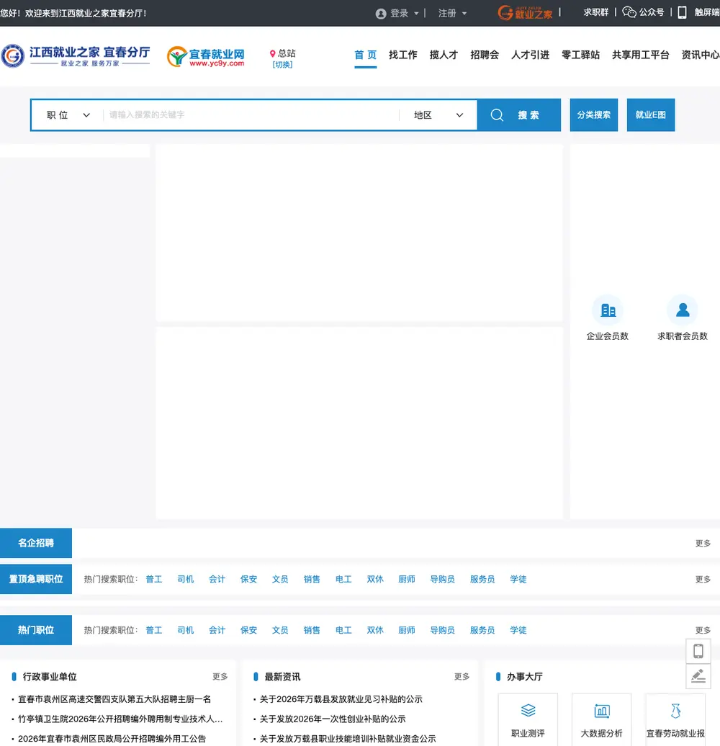Viewport: 720px width, 746px height.
Task: Select the 热门职位 section tab
Action: point(36,630)
